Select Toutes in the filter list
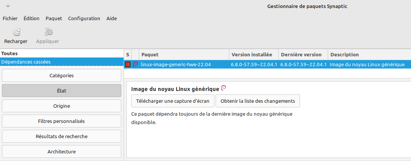Viewport: 411px width, 161px height. click(10, 54)
